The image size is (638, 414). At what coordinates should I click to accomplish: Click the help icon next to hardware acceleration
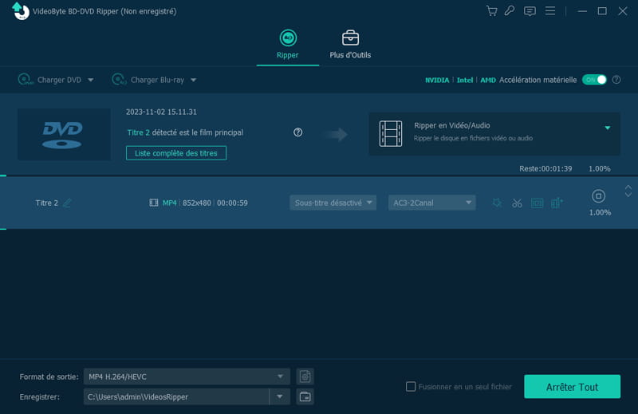[616, 80]
